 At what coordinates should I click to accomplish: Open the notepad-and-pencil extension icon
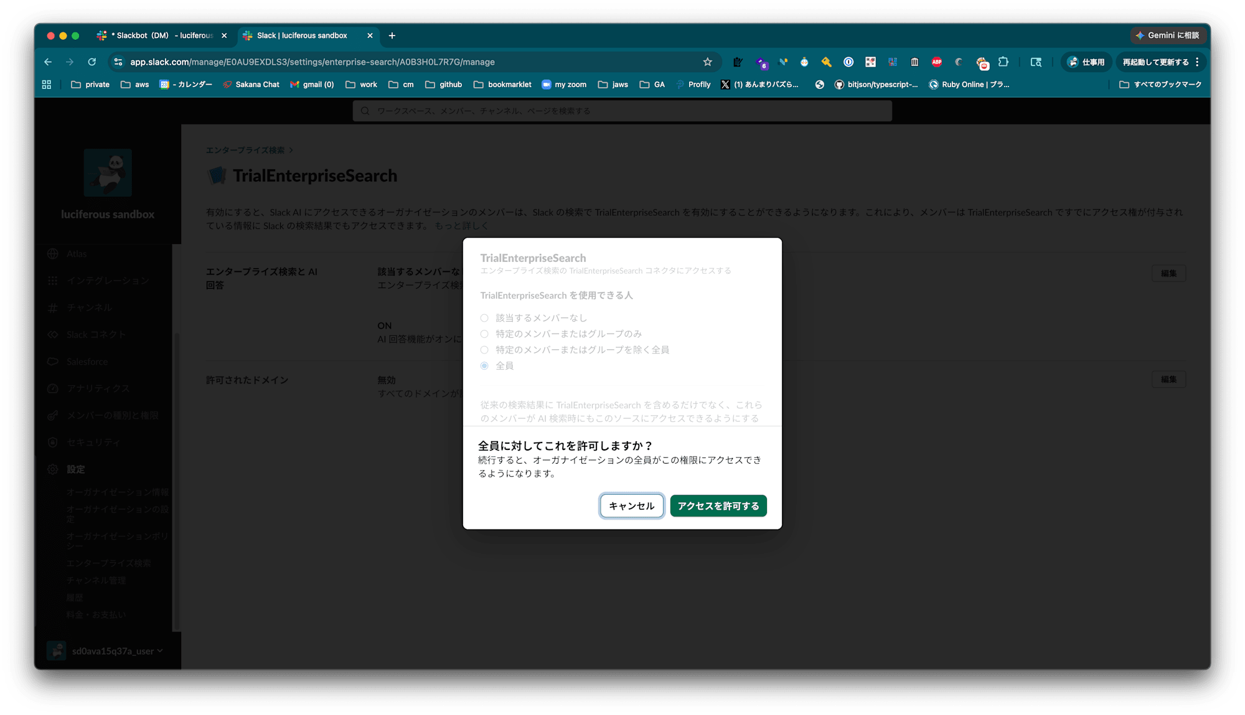point(738,62)
